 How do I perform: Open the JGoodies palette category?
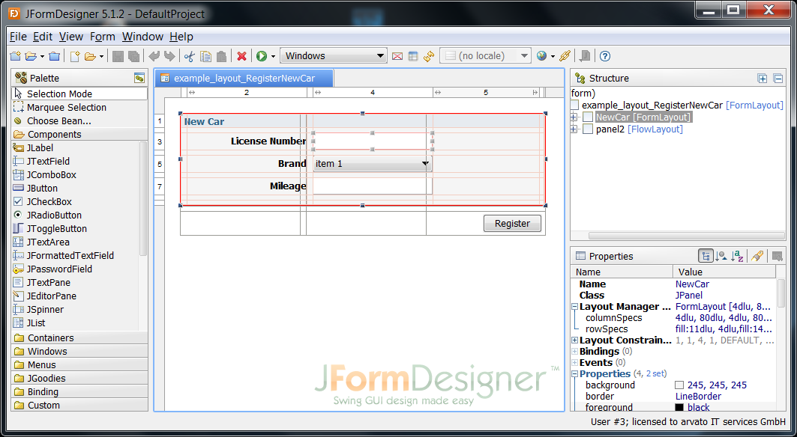79,378
